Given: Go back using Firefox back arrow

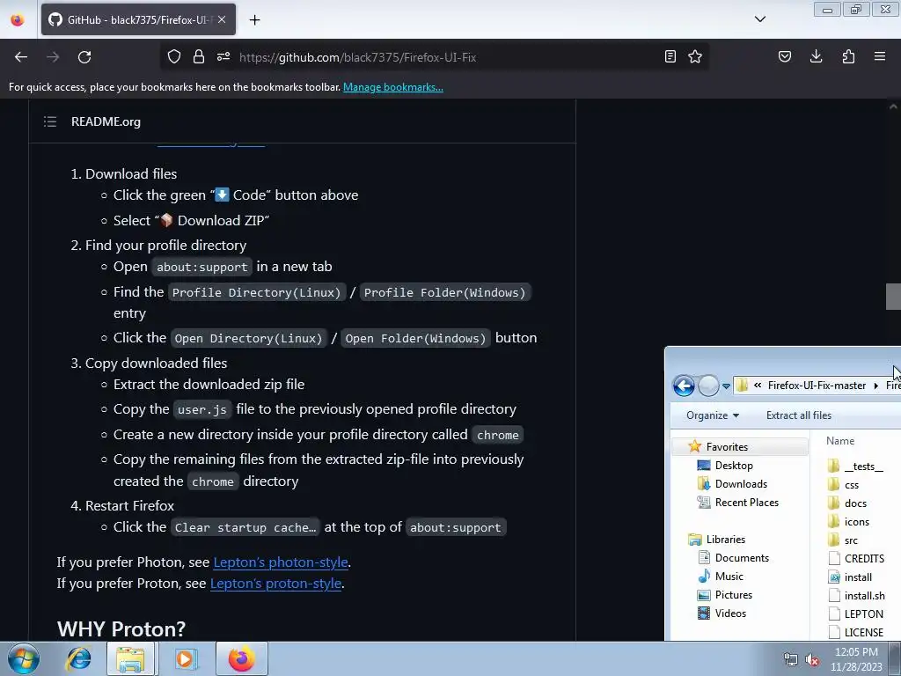Looking at the screenshot, I should pyautogui.click(x=21, y=57).
